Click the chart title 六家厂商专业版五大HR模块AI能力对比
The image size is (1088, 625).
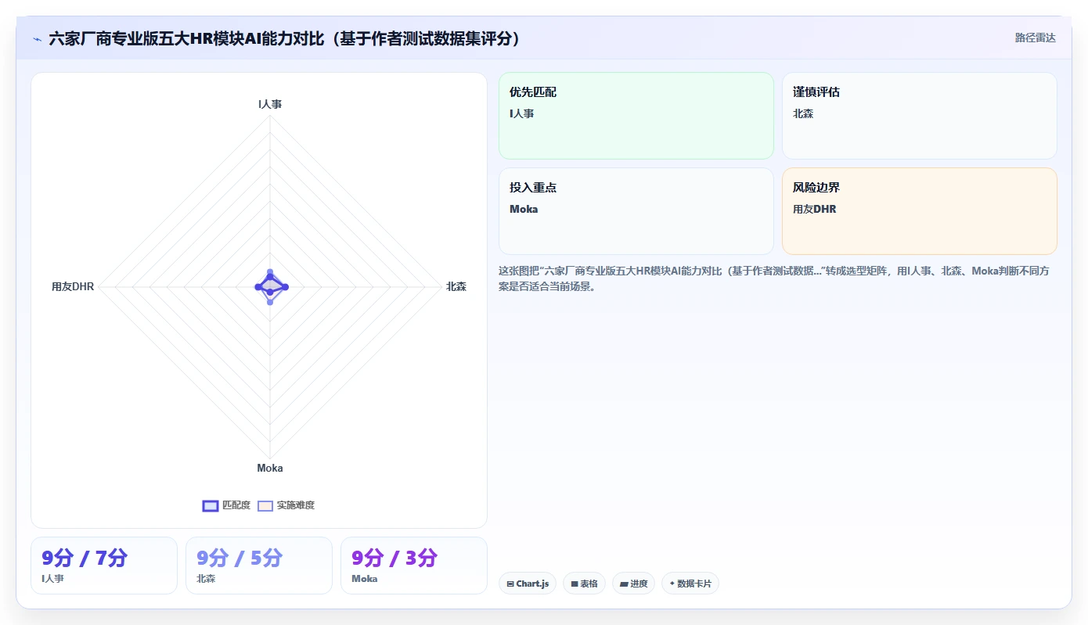286,38
